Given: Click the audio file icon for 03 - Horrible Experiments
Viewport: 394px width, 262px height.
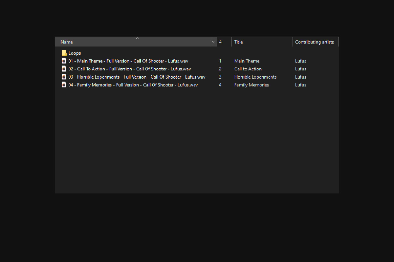Looking at the screenshot, I should tap(64, 77).
